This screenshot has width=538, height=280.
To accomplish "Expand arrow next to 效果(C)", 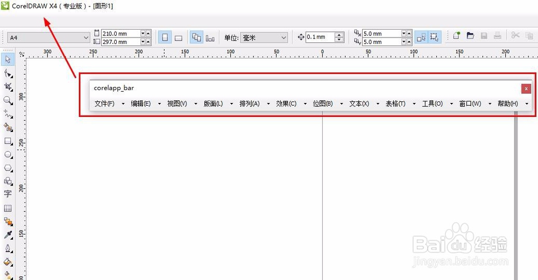I will [x=305, y=104].
